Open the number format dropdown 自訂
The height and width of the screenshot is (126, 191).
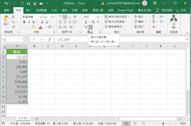[x=98, y=17]
